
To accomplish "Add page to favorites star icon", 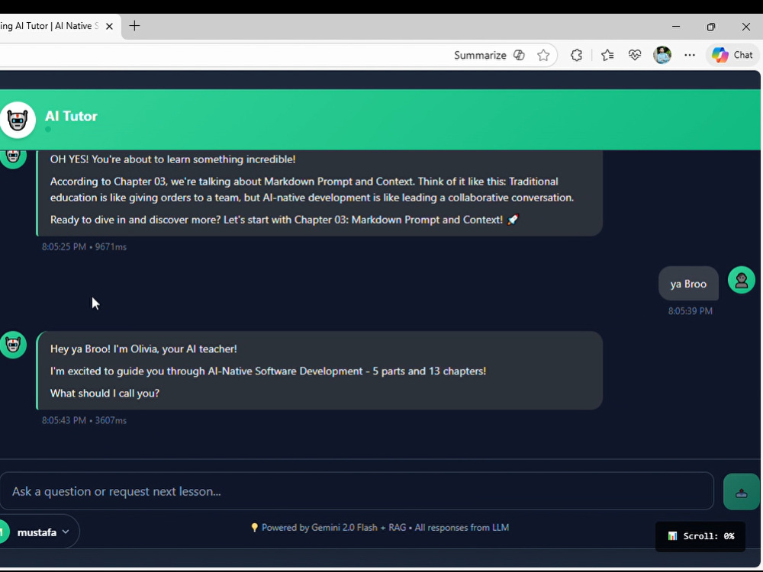I will (x=543, y=55).
